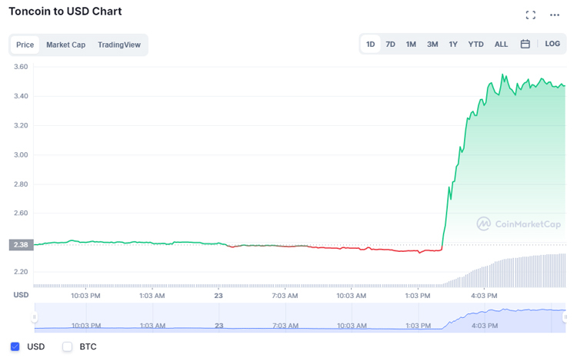Select the 1M time range

point(411,44)
